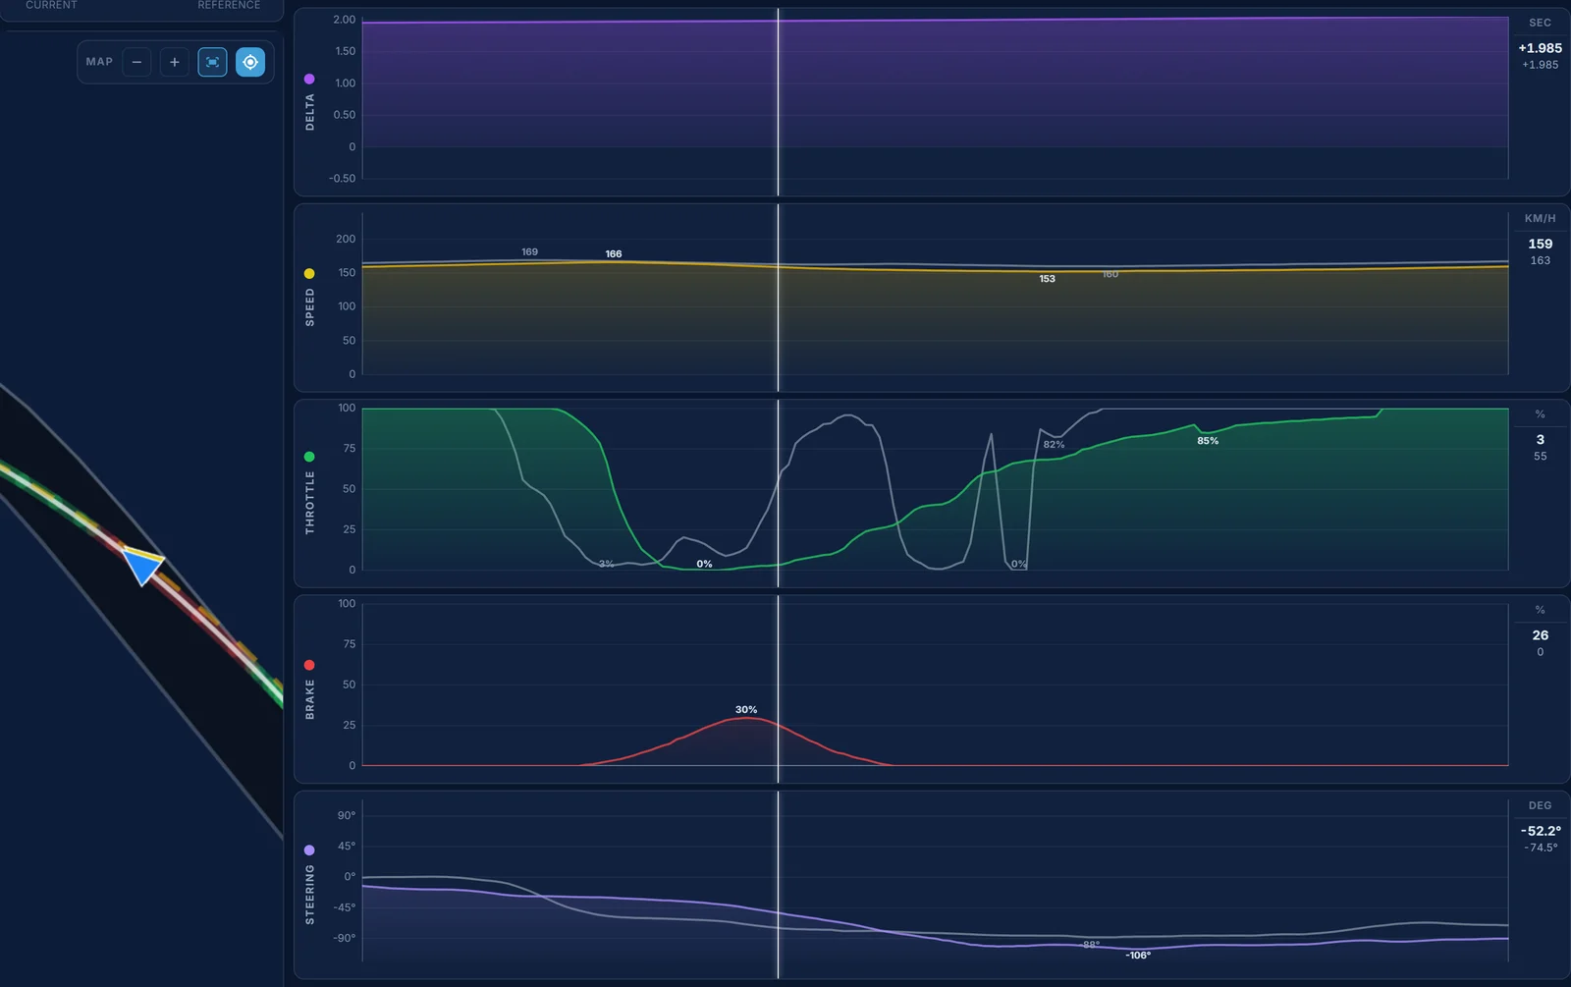
Task: Click the 82% reference throttle label
Action: tap(1054, 445)
